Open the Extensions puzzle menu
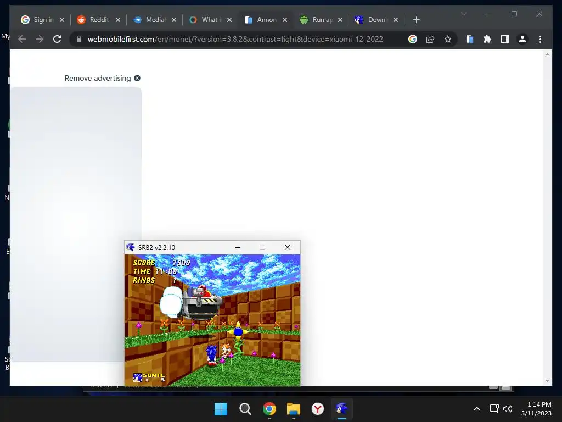 487,39
